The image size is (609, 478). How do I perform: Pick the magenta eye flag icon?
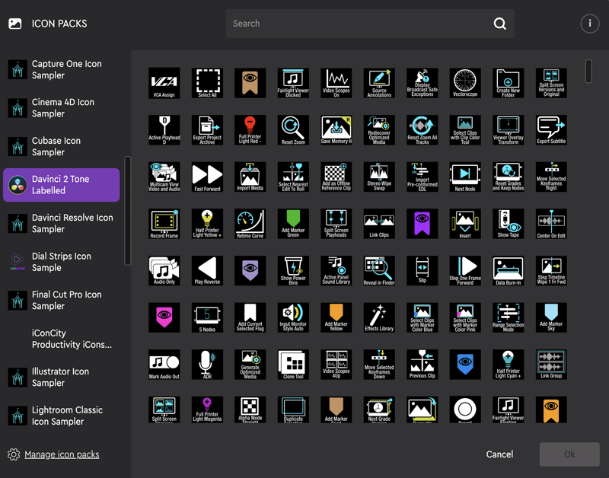(x=164, y=317)
